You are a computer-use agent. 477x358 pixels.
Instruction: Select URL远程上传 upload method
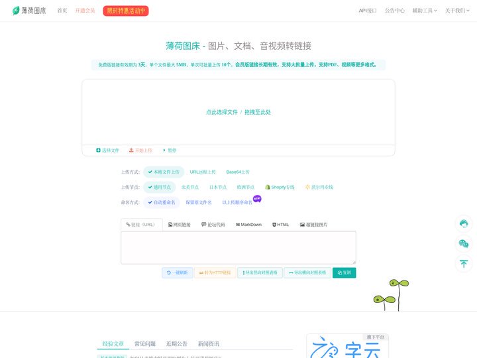(203, 172)
